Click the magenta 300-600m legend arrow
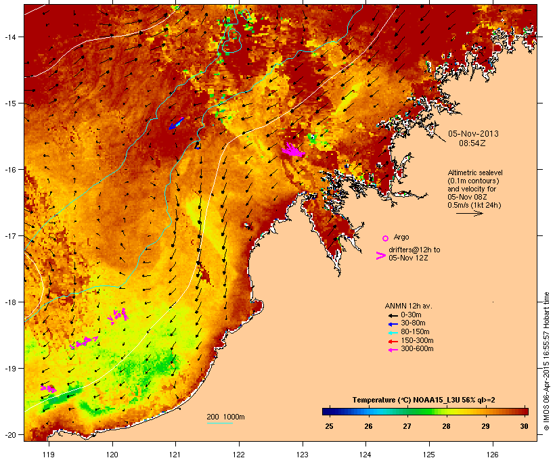Viewport: 555px width, 460px height. (393, 350)
